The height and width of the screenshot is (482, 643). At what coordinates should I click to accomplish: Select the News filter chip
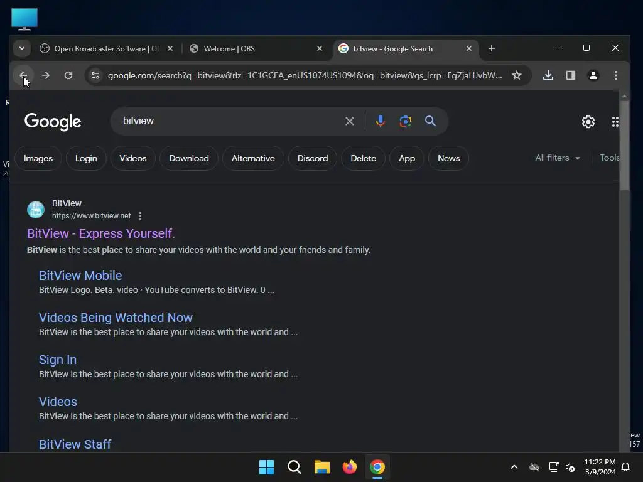(448, 158)
